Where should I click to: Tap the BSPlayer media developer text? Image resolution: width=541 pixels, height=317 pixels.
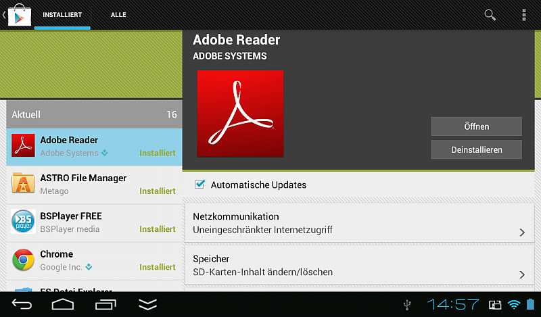point(70,229)
